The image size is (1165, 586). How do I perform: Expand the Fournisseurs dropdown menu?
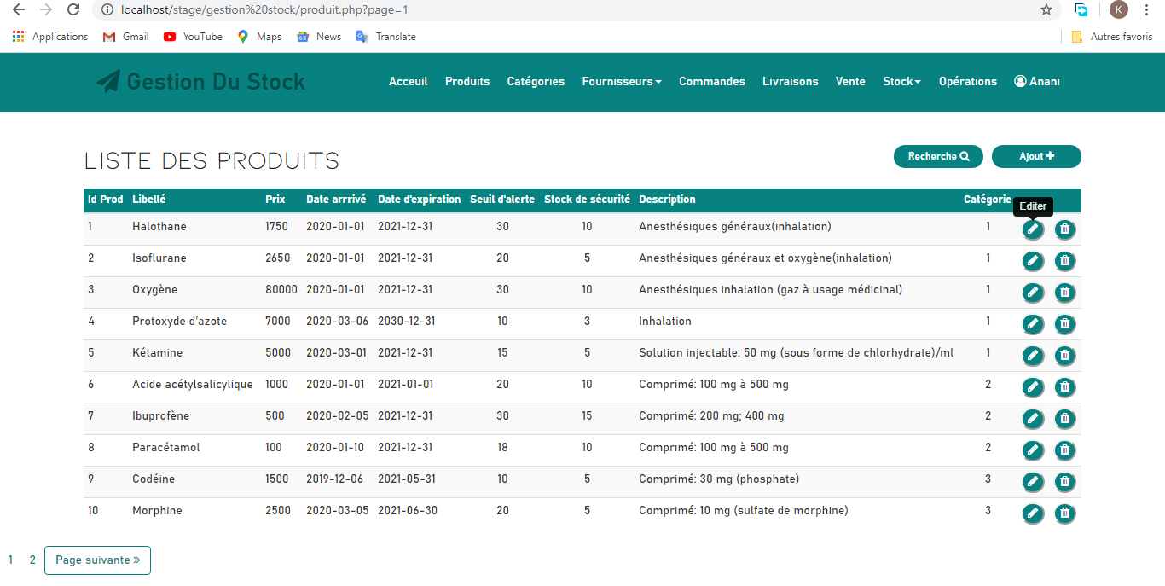[x=622, y=81]
